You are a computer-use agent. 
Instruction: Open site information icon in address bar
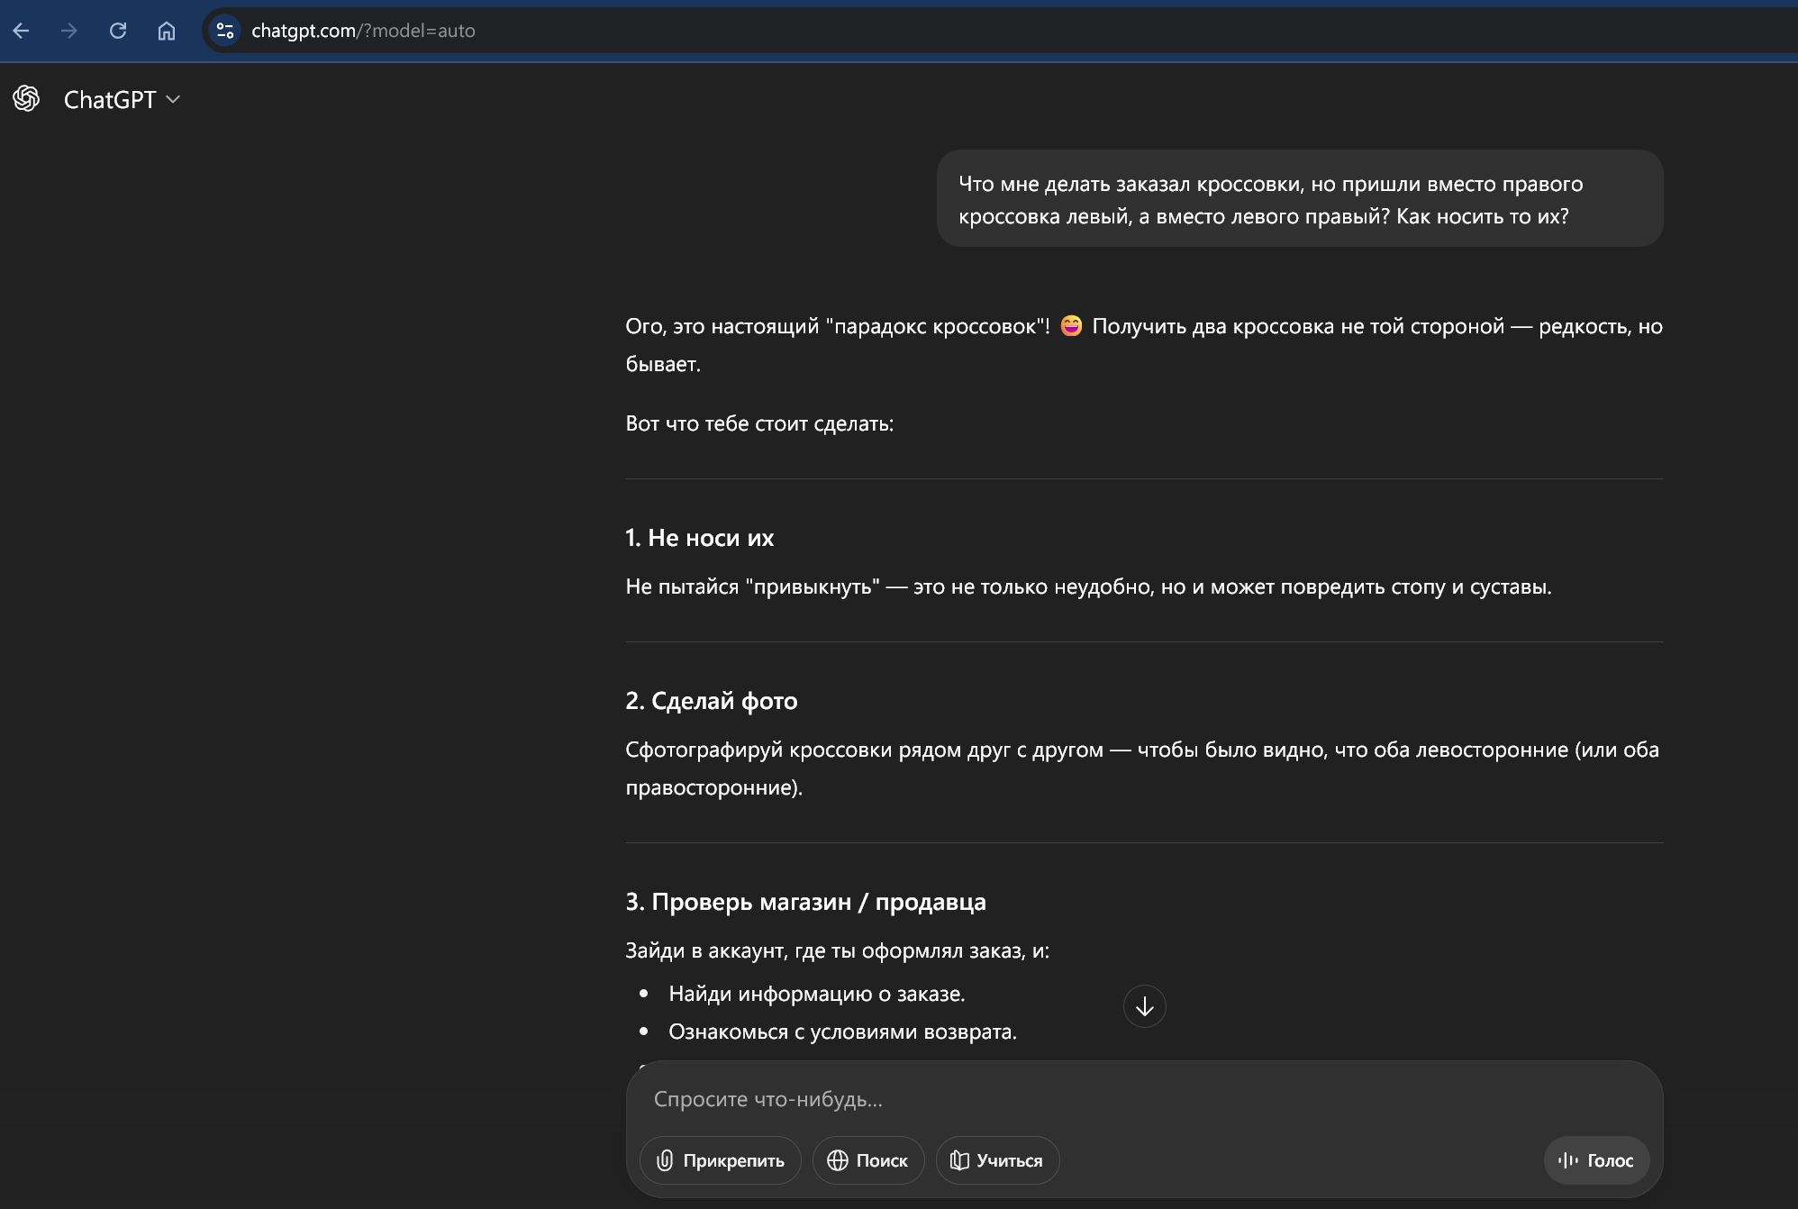coord(225,31)
